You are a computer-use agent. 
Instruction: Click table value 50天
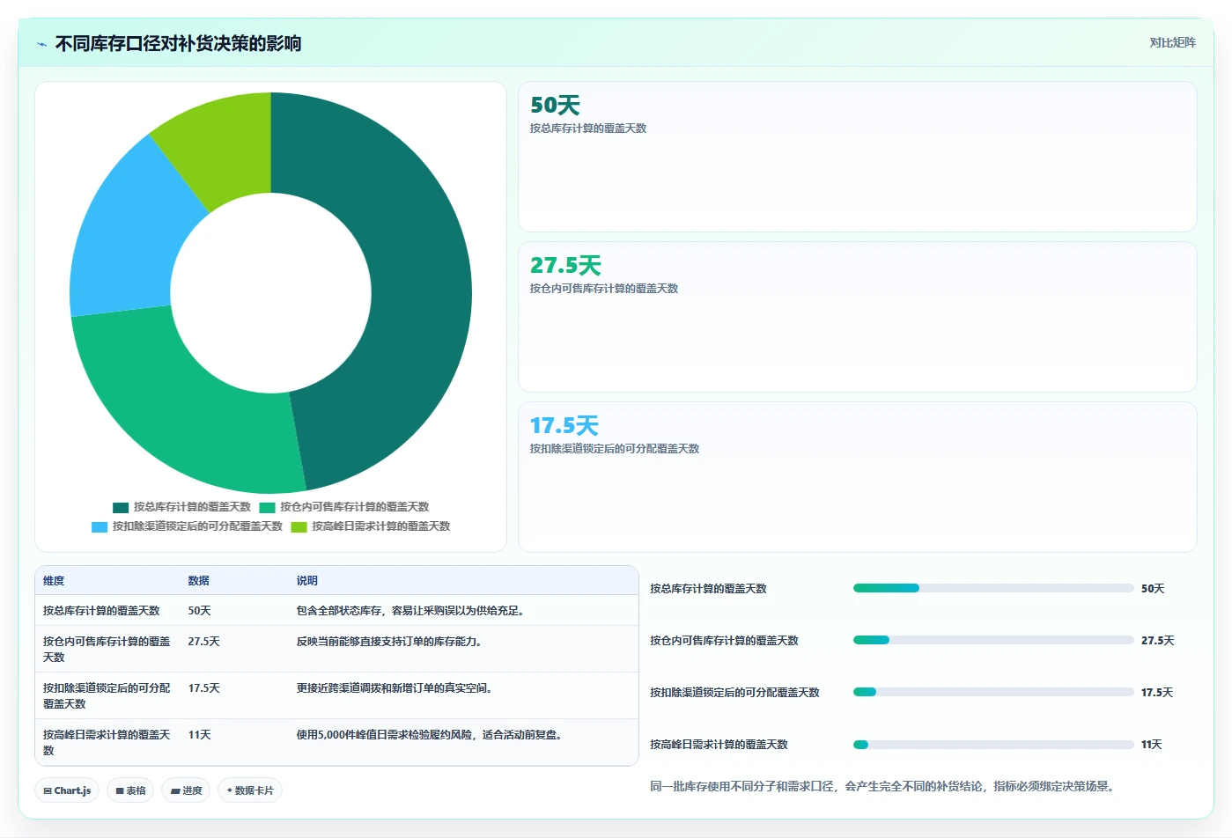(x=199, y=611)
